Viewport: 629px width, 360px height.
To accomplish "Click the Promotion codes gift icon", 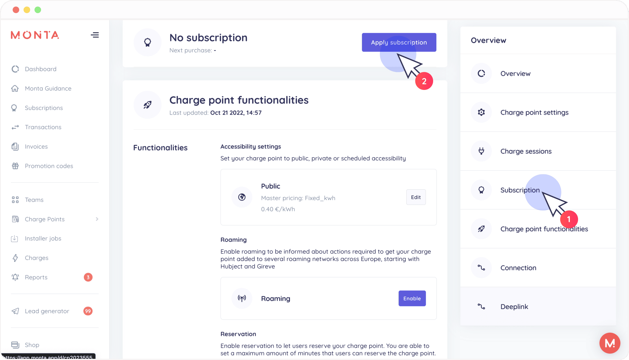I will pyautogui.click(x=15, y=166).
